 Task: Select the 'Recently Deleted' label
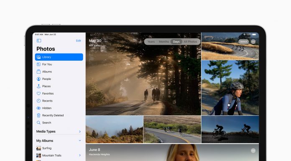point(53,115)
